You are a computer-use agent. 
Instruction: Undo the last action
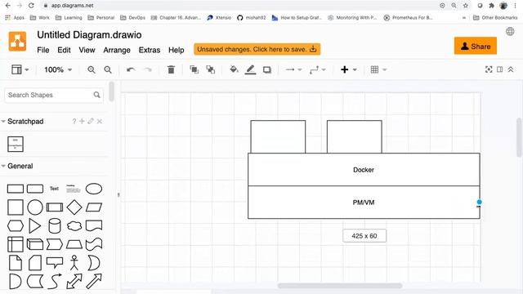(131, 69)
